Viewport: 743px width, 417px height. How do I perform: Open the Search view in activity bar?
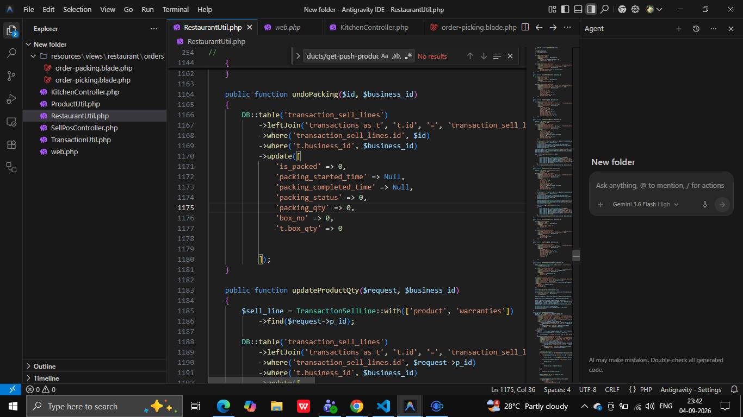point(11,53)
